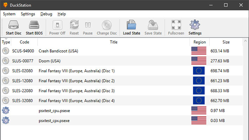Click the gear icon for psxtest_cpu.psexe
Image resolution: width=249 pixels, height=140 pixels.
coord(6,111)
